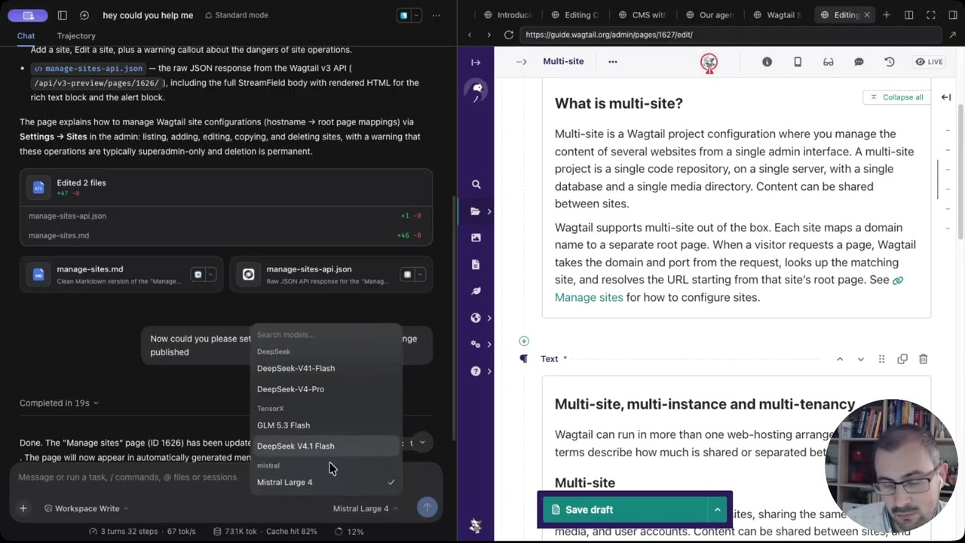
Task: Open the Pages folder icon in Wagtail sidebar
Action: point(476,211)
